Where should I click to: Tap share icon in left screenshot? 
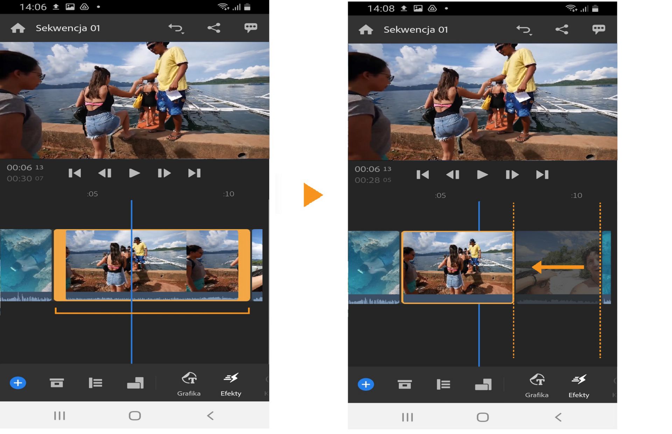(214, 28)
